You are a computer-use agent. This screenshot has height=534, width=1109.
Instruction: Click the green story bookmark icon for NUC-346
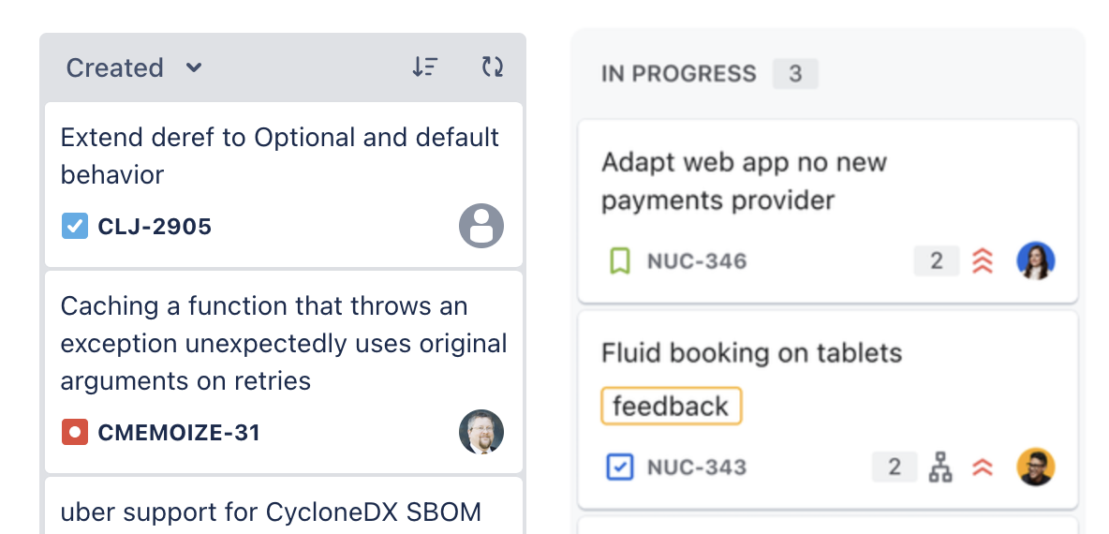[619, 261]
